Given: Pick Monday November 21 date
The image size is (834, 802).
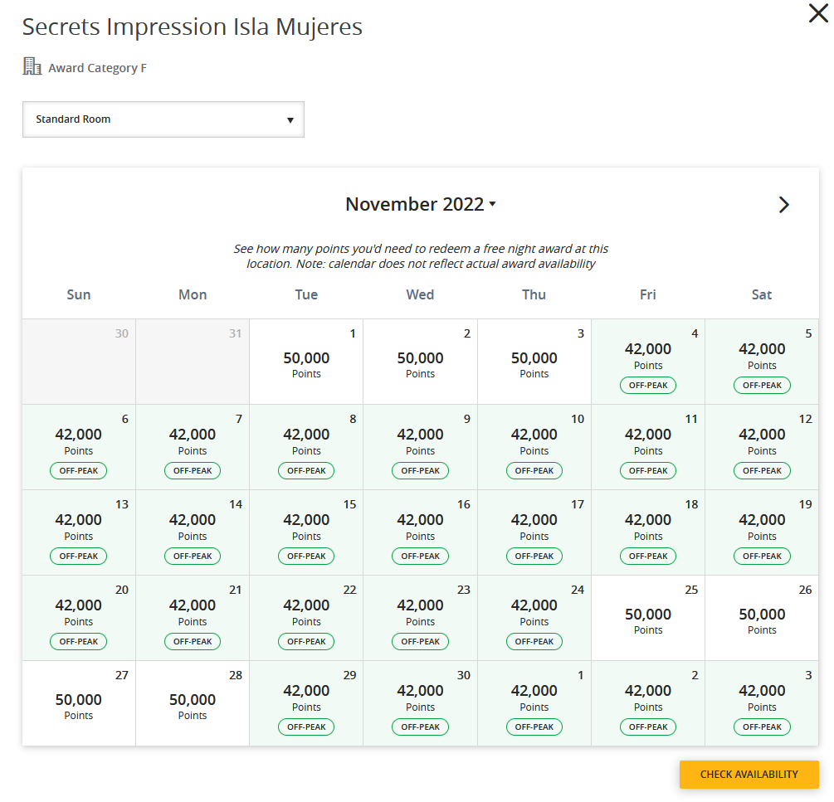Looking at the screenshot, I should coord(193,618).
